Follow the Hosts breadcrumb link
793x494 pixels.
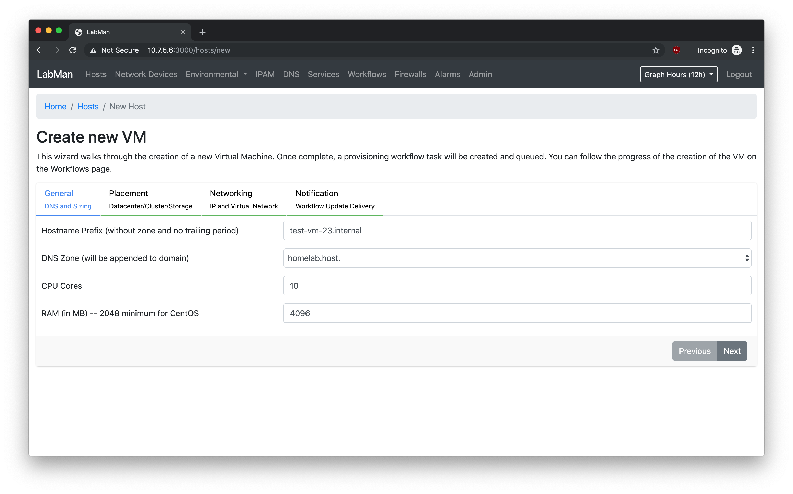click(88, 107)
